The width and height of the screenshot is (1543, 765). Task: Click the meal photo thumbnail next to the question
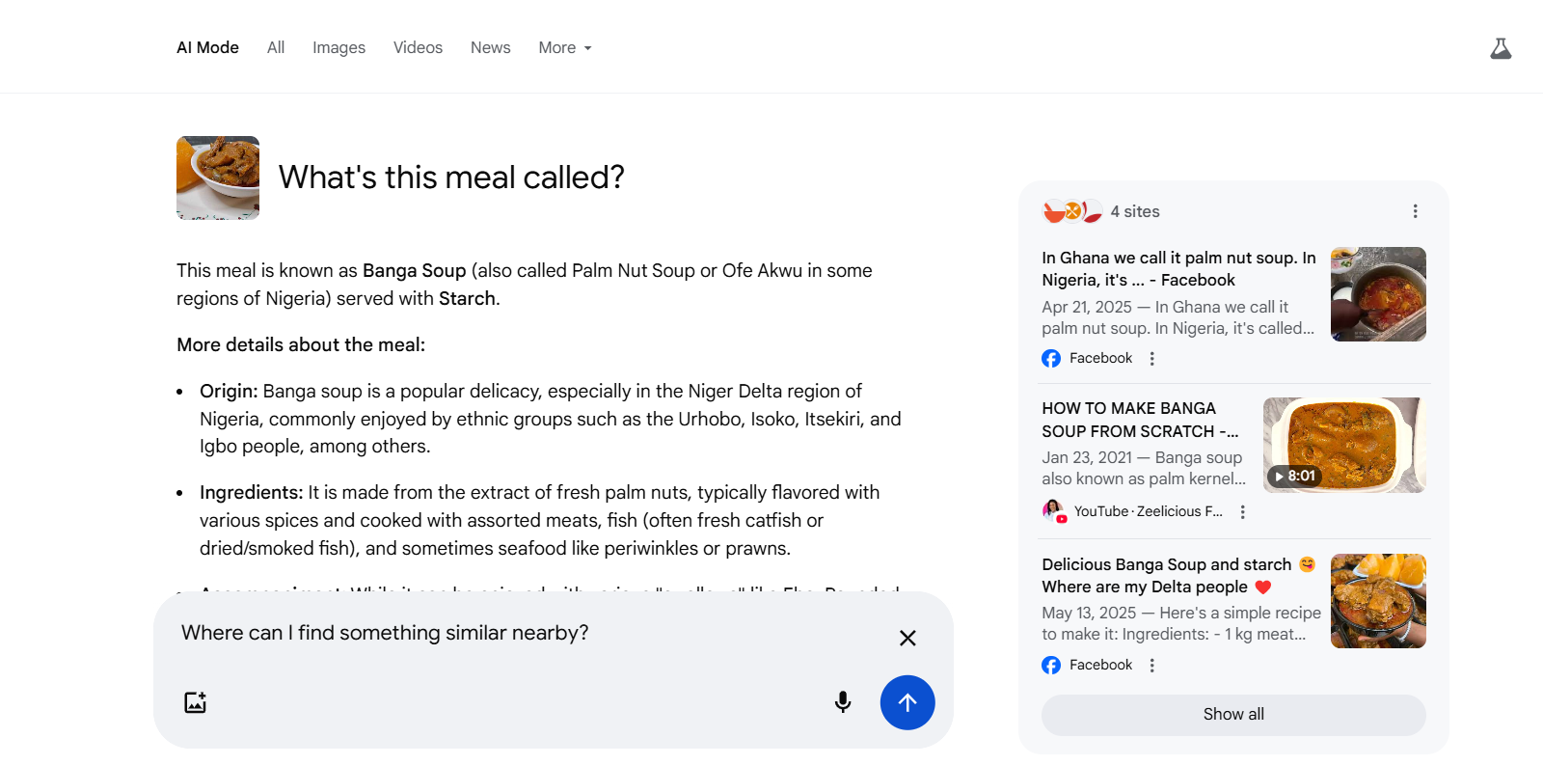coord(218,178)
